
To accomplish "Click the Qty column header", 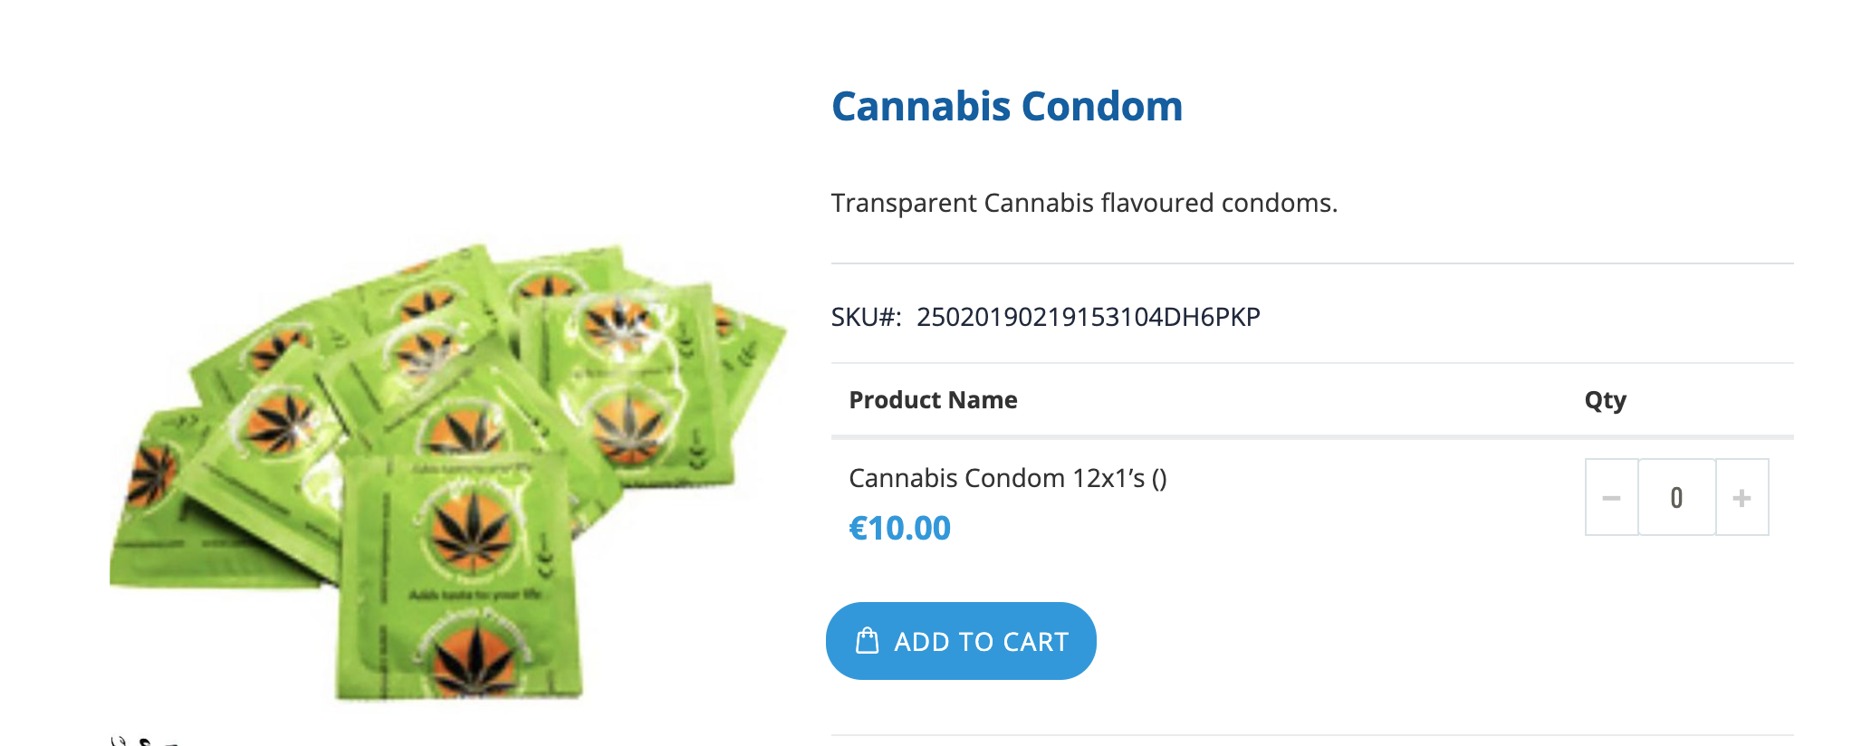I will tap(1605, 400).
